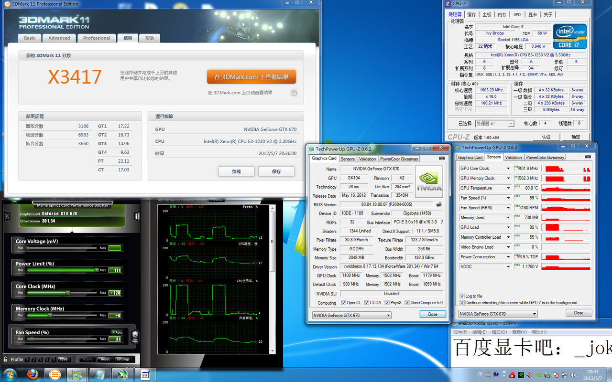This screenshot has height=382, width=612.
Task: Click the BIOS save chip icon in GPU-Z
Action: click(x=439, y=204)
